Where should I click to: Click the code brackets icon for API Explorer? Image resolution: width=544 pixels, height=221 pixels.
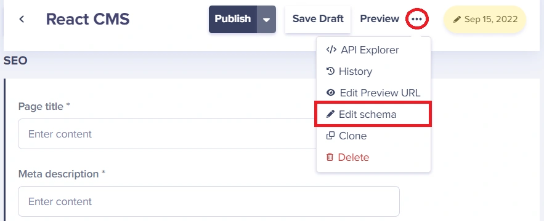[x=331, y=50]
